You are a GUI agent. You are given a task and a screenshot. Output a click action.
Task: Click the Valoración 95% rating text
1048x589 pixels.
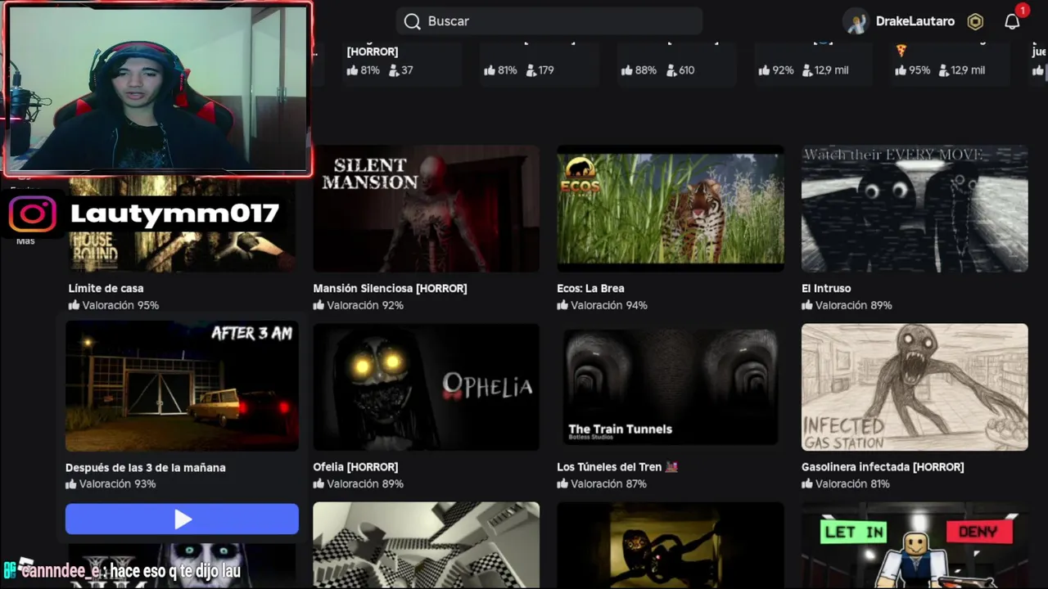(120, 305)
